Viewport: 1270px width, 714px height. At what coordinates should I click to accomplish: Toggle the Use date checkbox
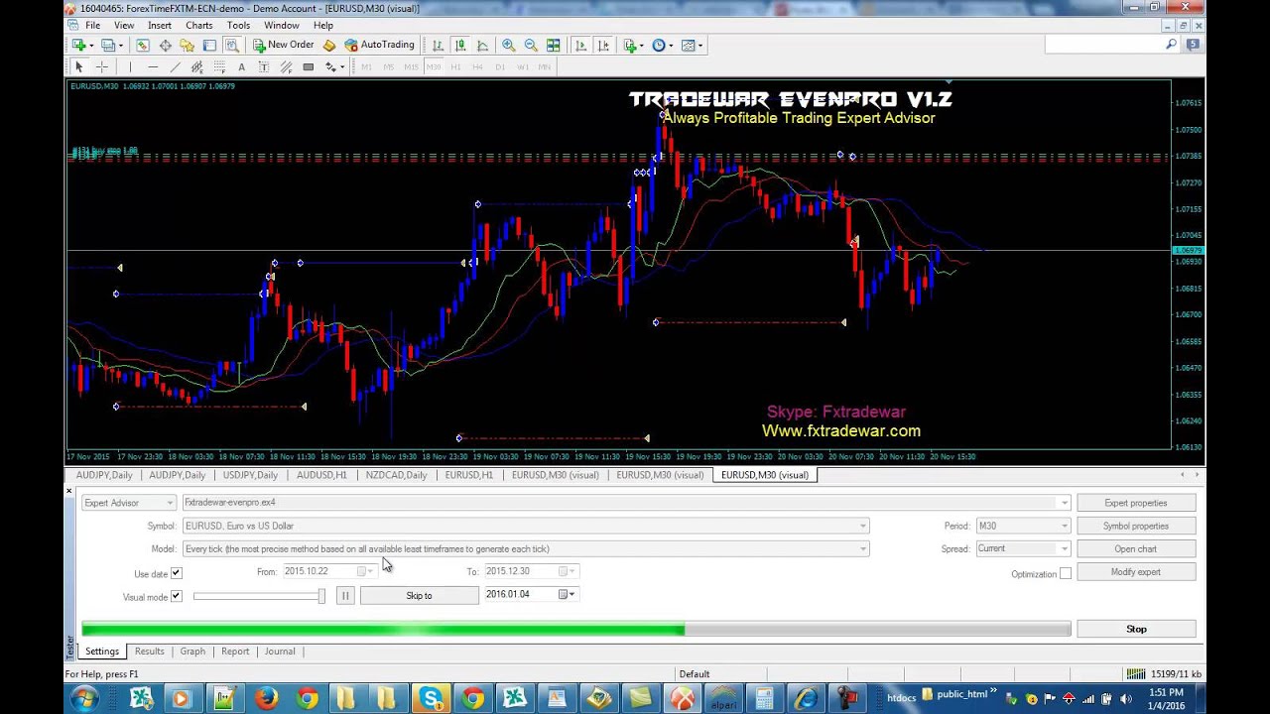click(176, 573)
